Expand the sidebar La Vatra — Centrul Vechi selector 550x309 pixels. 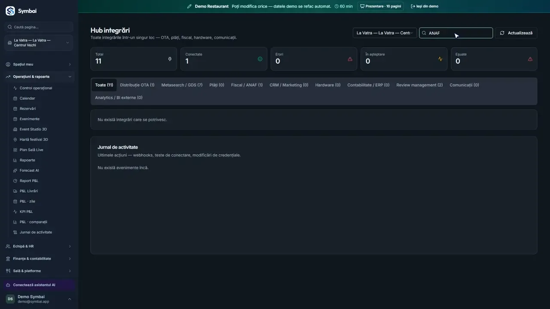click(39, 43)
